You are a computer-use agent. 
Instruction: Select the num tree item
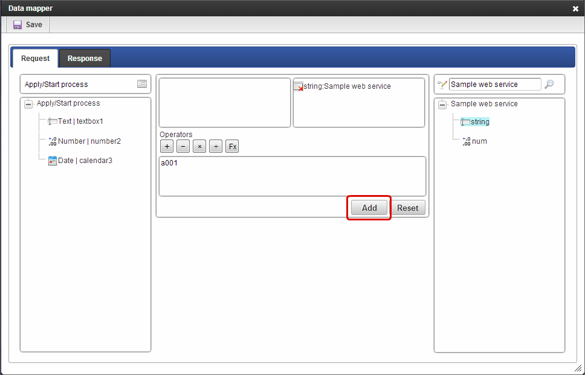click(x=479, y=141)
